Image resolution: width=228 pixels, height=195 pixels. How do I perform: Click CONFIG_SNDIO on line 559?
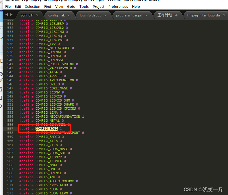click(48, 137)
